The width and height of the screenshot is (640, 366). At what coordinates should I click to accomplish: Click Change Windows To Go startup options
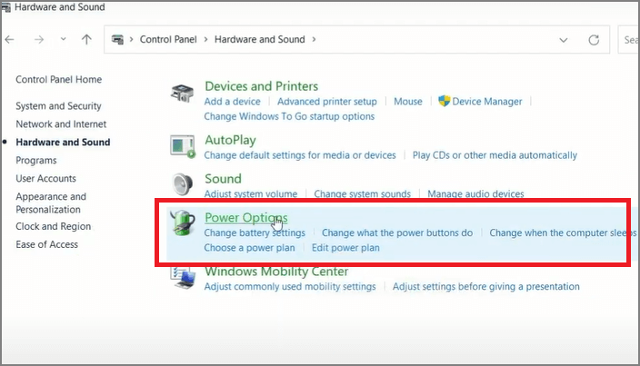(x=289, y=116)
